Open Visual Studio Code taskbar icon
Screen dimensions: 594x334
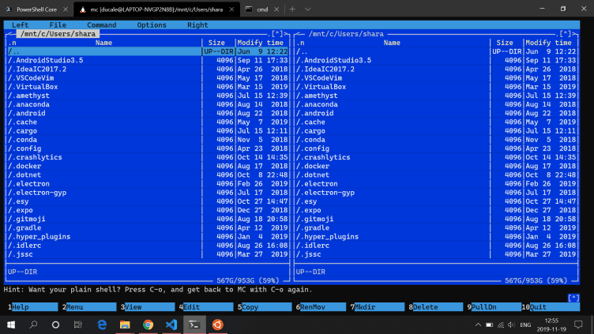coord(171,325)
